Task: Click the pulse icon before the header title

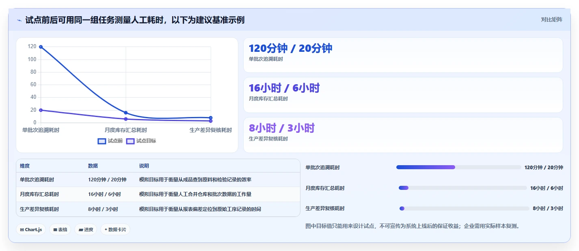Action: point(19,20)
